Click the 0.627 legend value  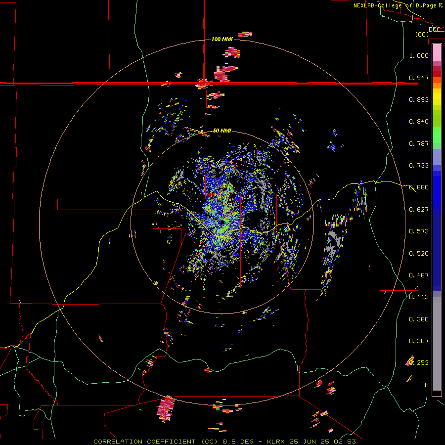(x=419, y=210)
